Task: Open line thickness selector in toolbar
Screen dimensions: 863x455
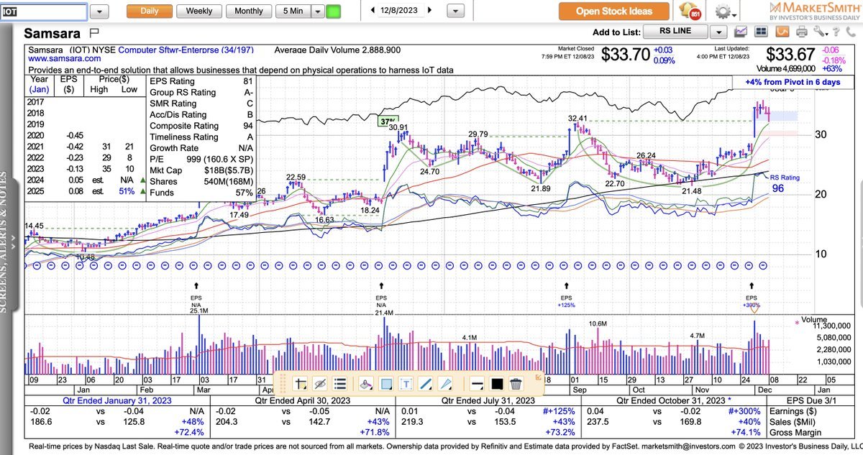Action: coord(476,384)
